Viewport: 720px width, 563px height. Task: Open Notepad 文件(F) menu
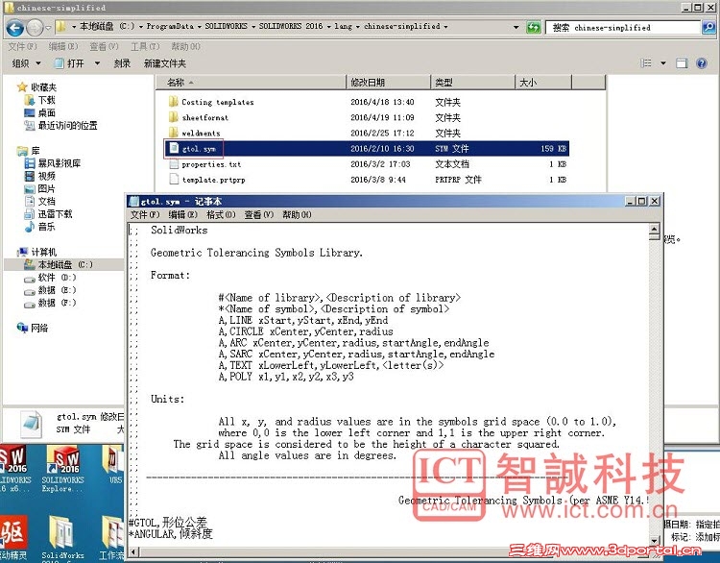(x=145, y=214)
